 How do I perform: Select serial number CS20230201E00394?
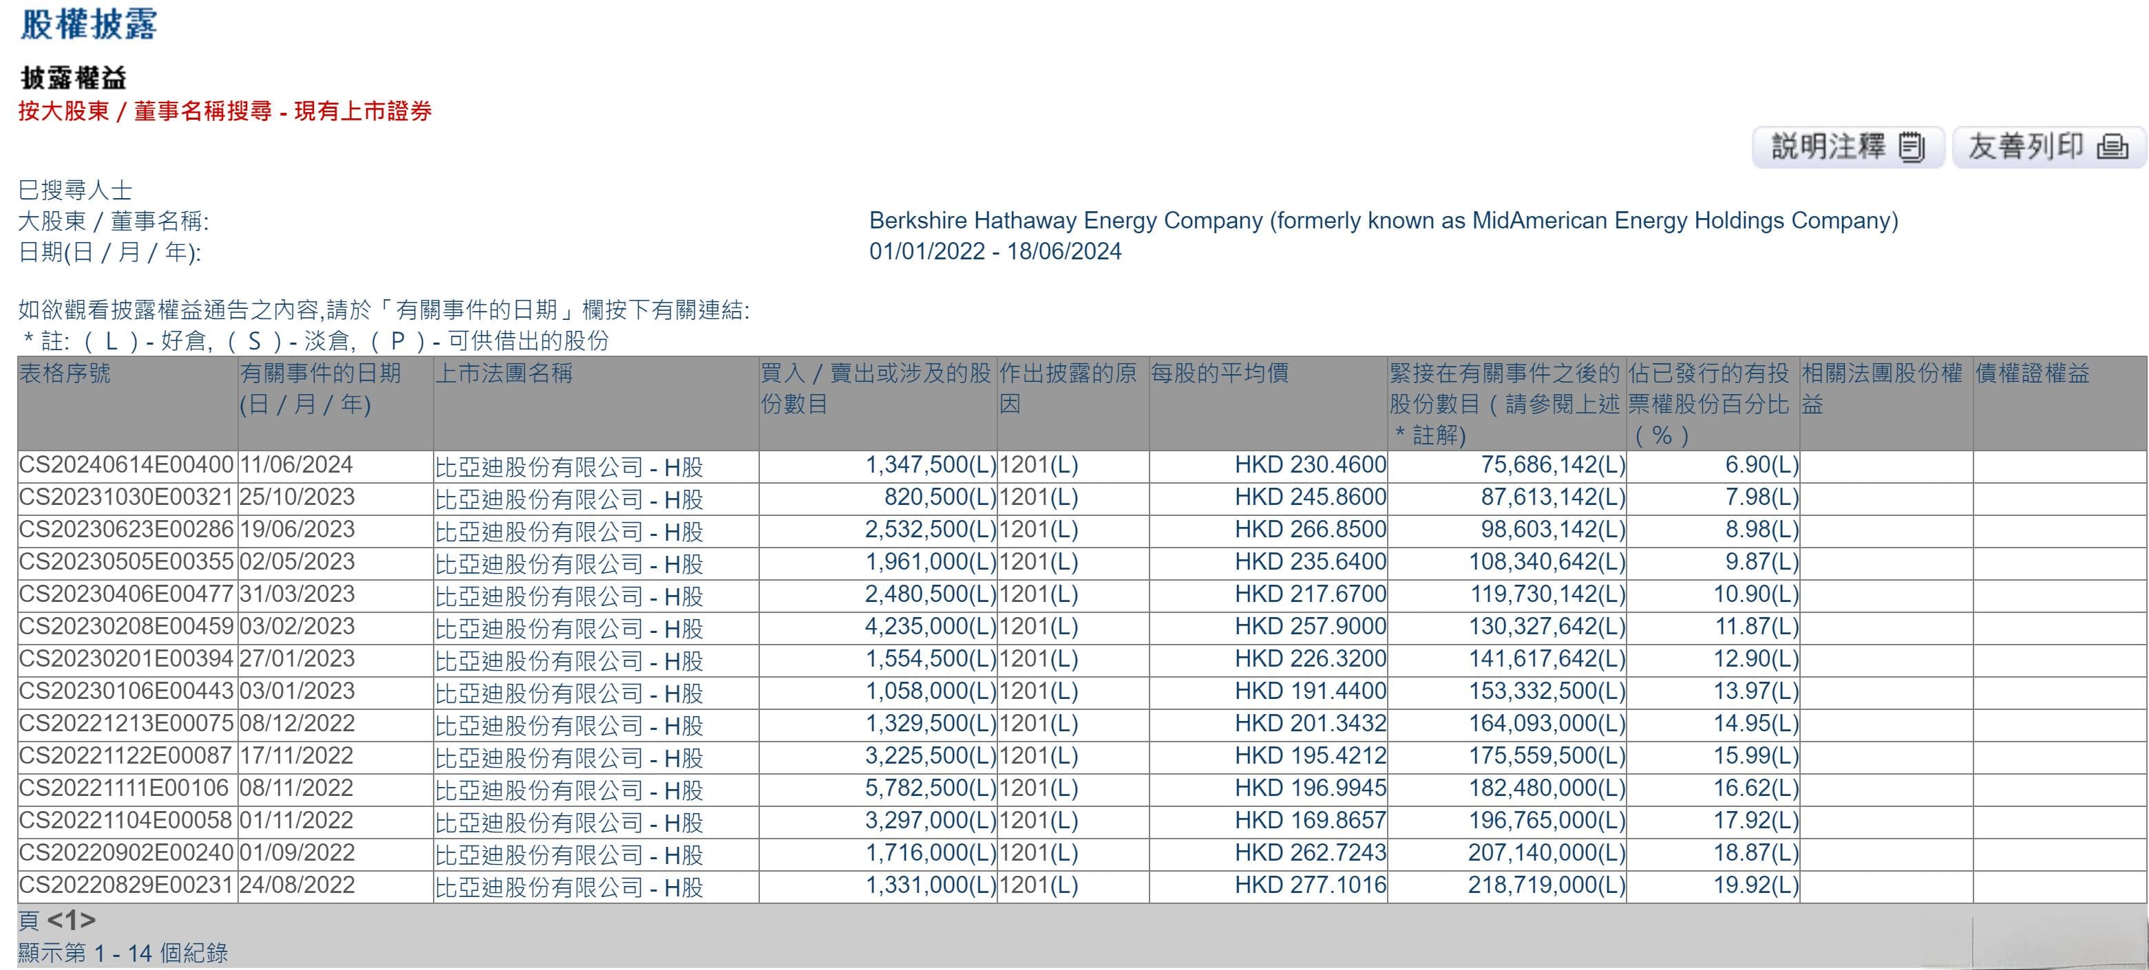(126, 660)
